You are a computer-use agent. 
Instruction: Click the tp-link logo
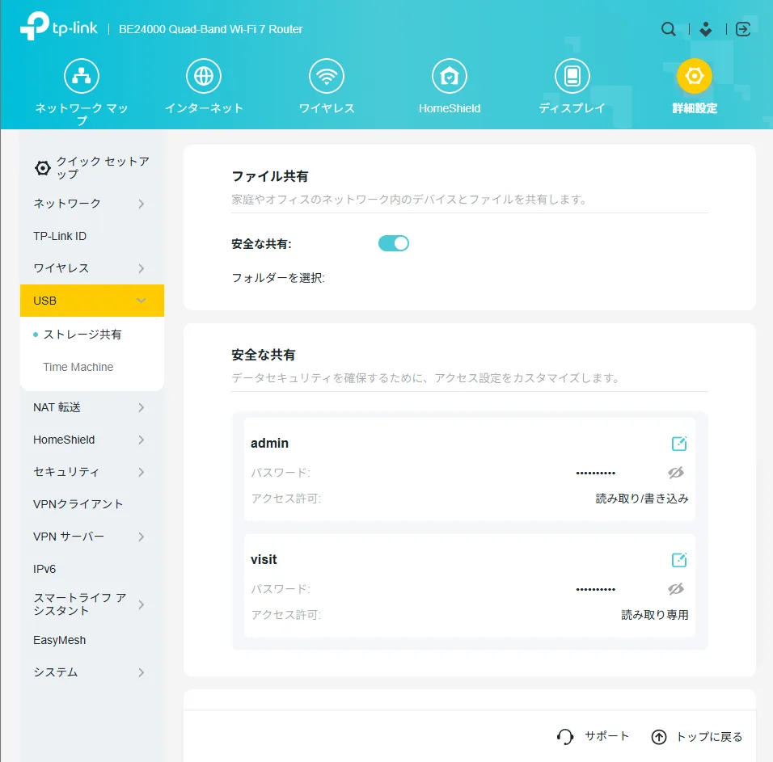click(x=59, y=26)
